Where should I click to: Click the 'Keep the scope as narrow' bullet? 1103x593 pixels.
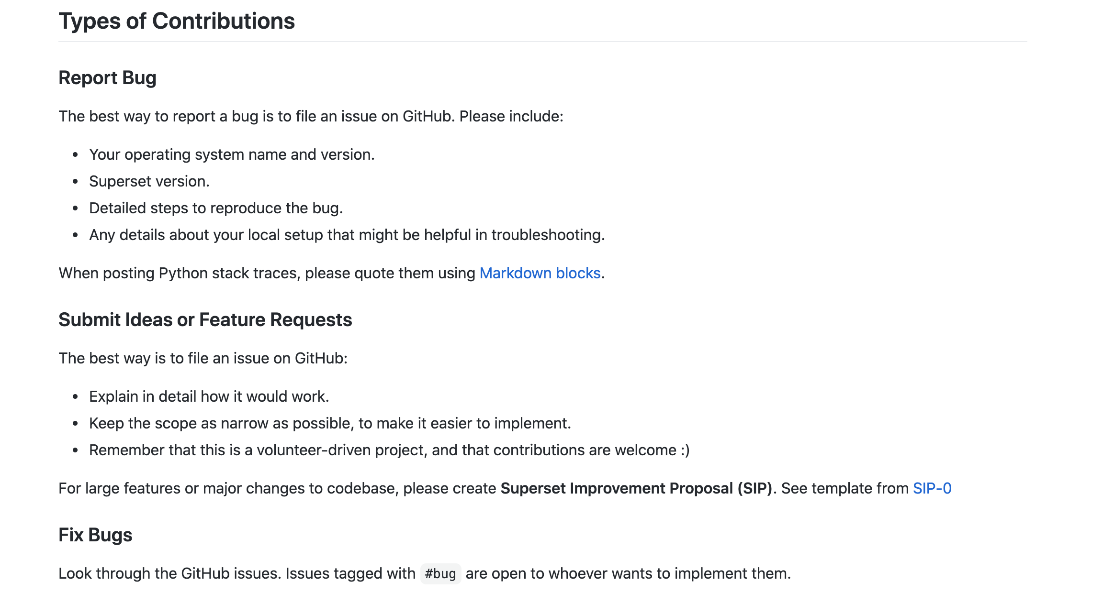[330, 423]
